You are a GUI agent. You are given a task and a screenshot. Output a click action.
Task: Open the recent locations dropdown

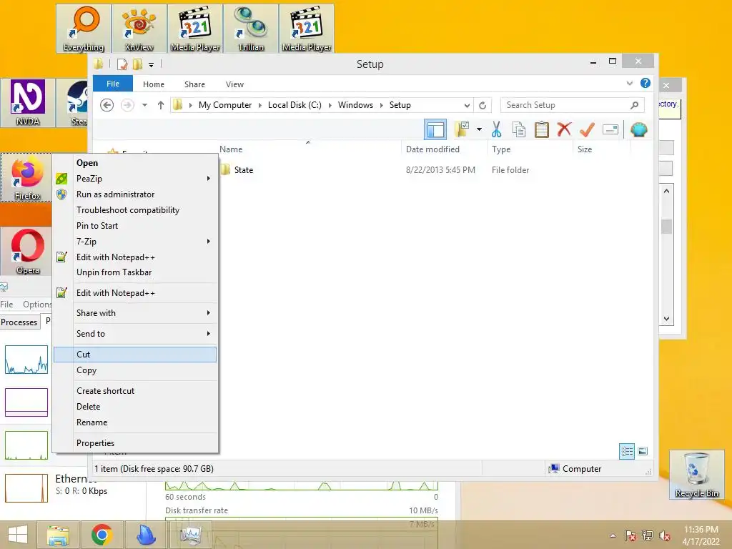click(144, 105)
